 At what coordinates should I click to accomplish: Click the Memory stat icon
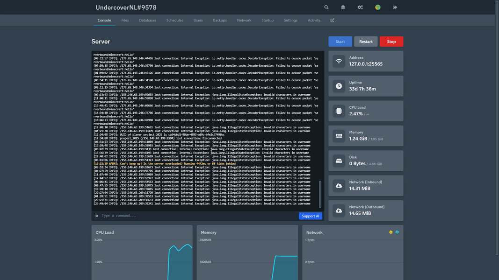click(339, 136)
